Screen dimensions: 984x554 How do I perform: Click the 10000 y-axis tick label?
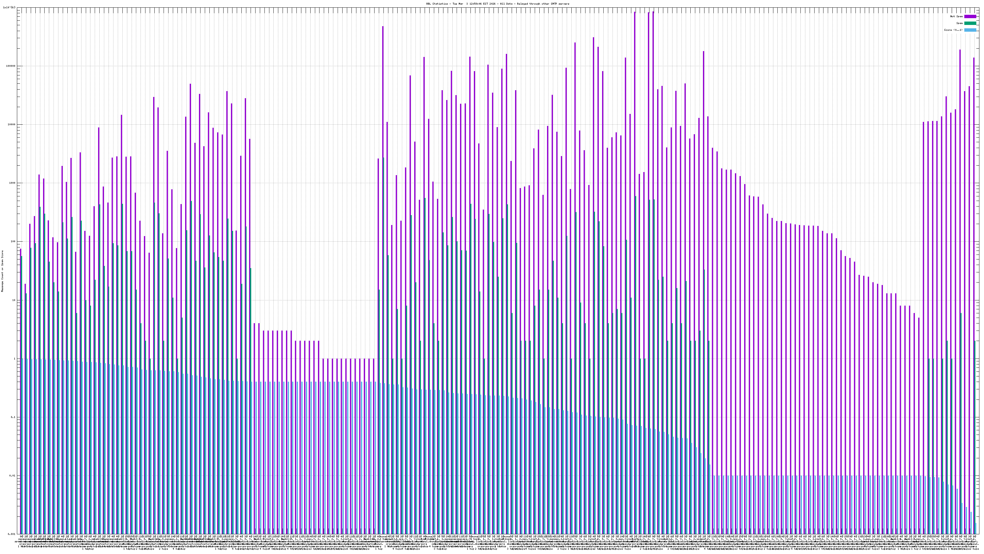point(11,125)
